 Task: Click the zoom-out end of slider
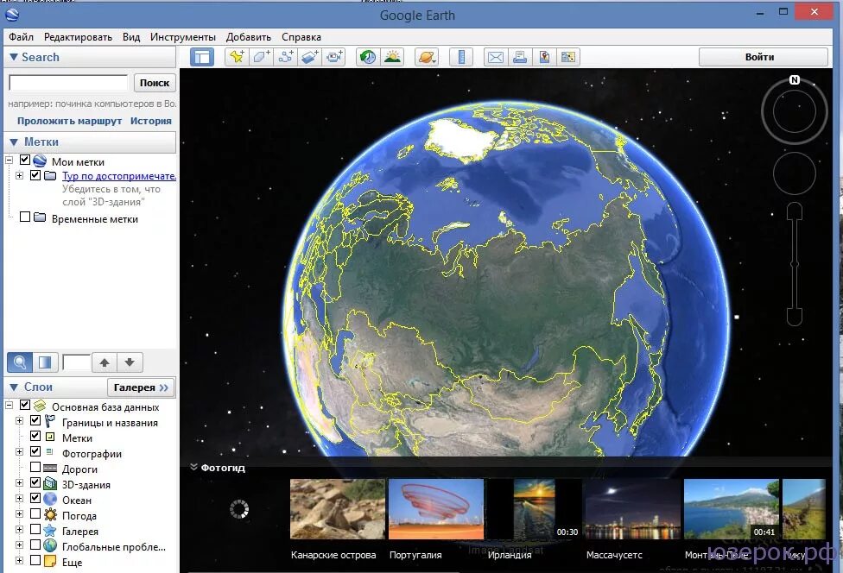pyautogui.click(x=795, y=317)
